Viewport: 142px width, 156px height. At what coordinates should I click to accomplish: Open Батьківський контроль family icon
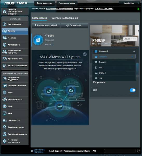(5, 52)
